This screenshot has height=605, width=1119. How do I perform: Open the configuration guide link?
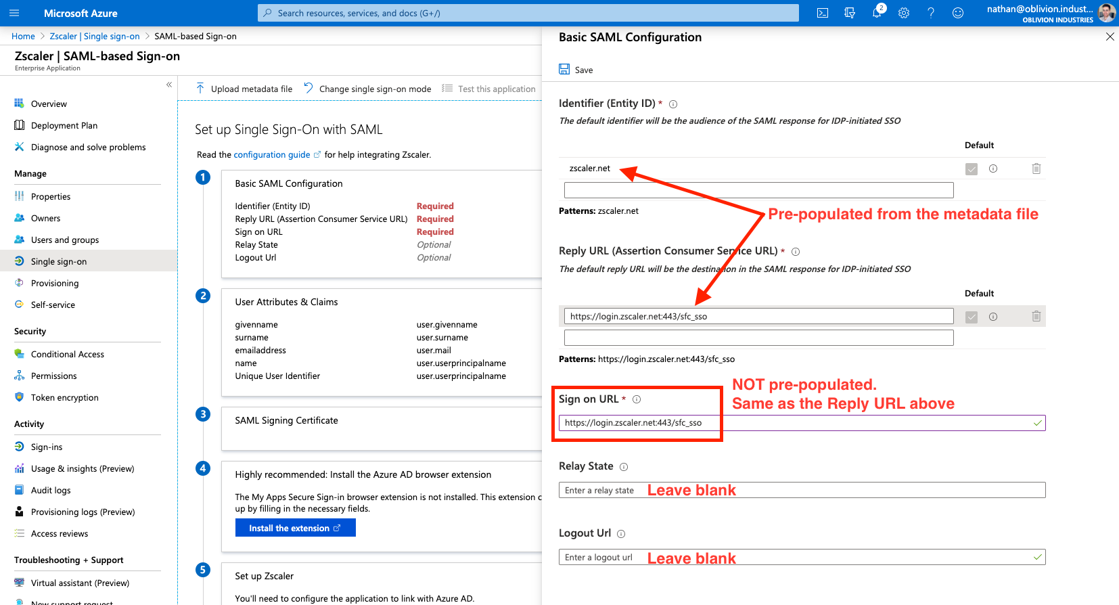point(272,154)
